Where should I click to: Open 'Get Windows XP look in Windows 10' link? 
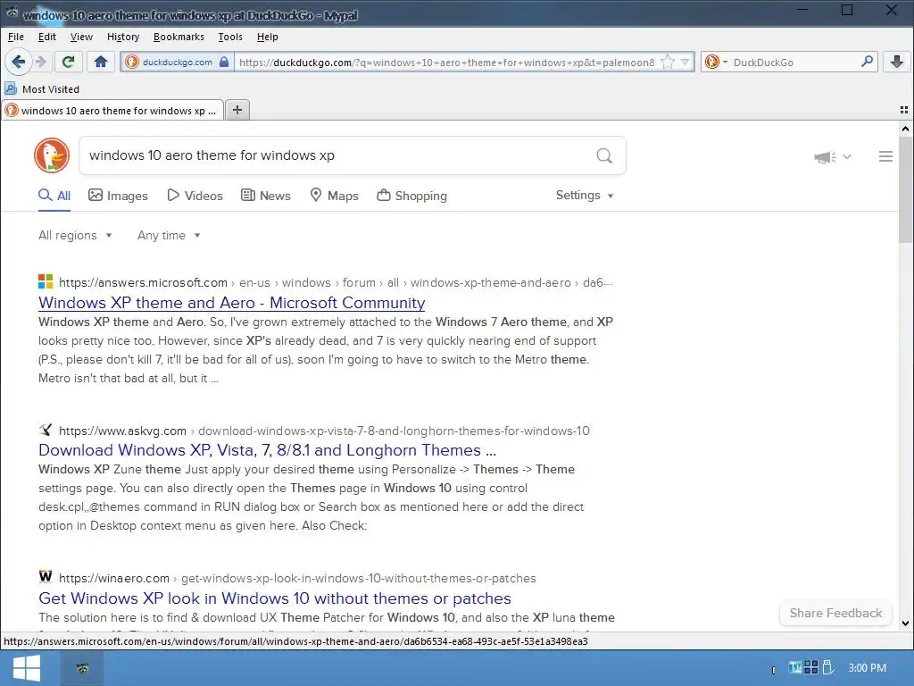coord(275,598)
